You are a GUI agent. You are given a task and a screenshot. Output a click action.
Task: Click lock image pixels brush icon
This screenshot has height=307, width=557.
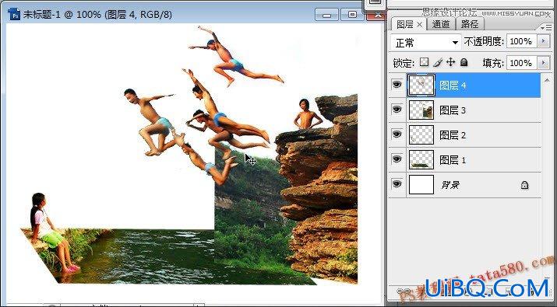point(438,63)
